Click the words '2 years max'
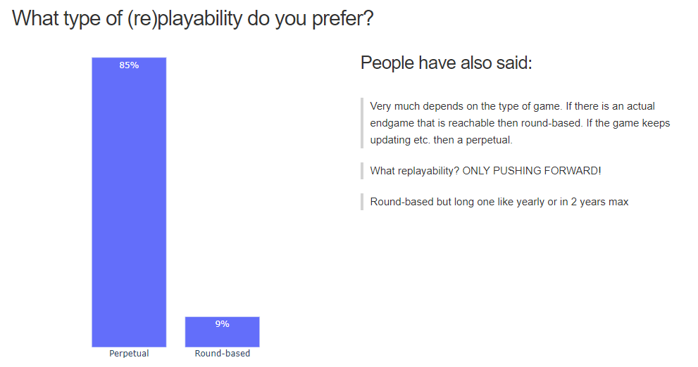Image resolution: width=698 pixels, height=367 pixels. pyautogui.click(x=599, y=202)
